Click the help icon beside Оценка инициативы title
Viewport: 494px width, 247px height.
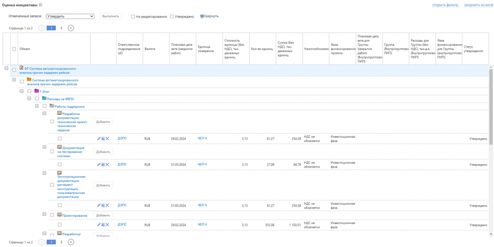tap(40, 5)
